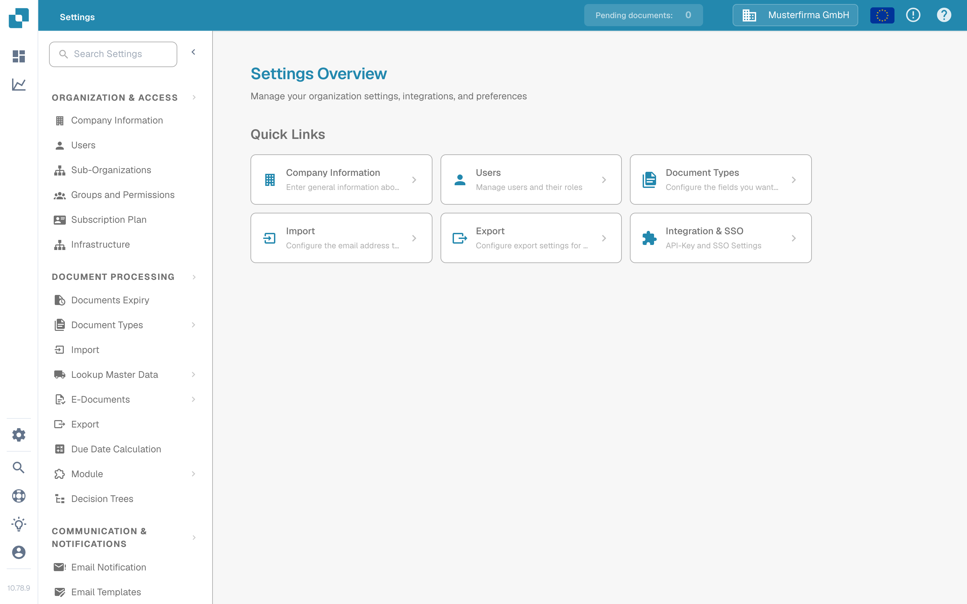Open the dashboard icon in left rail
The width and height of the screenshot is (967, 604).
click(x=19, y=56)
